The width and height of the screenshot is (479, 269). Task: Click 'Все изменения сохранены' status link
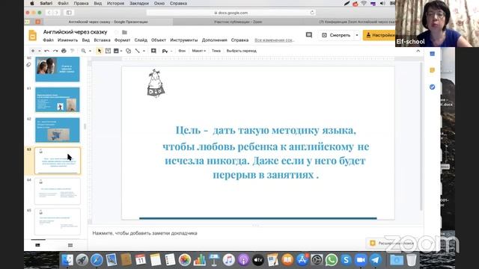(274, 40)
